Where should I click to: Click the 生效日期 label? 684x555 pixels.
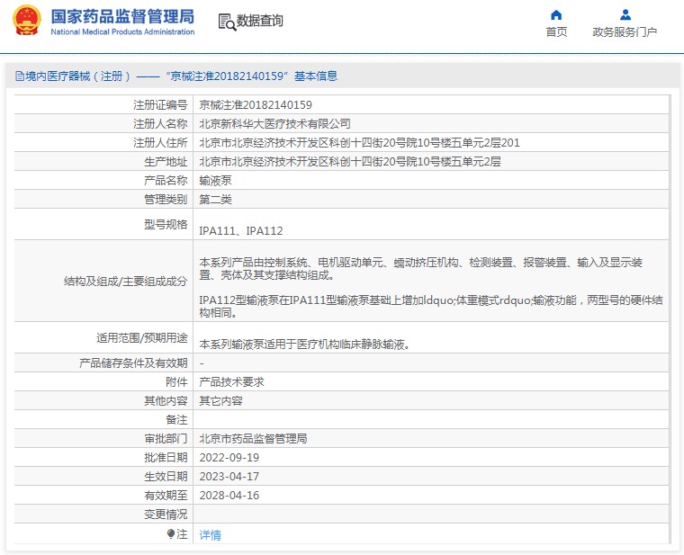(166, 477)
